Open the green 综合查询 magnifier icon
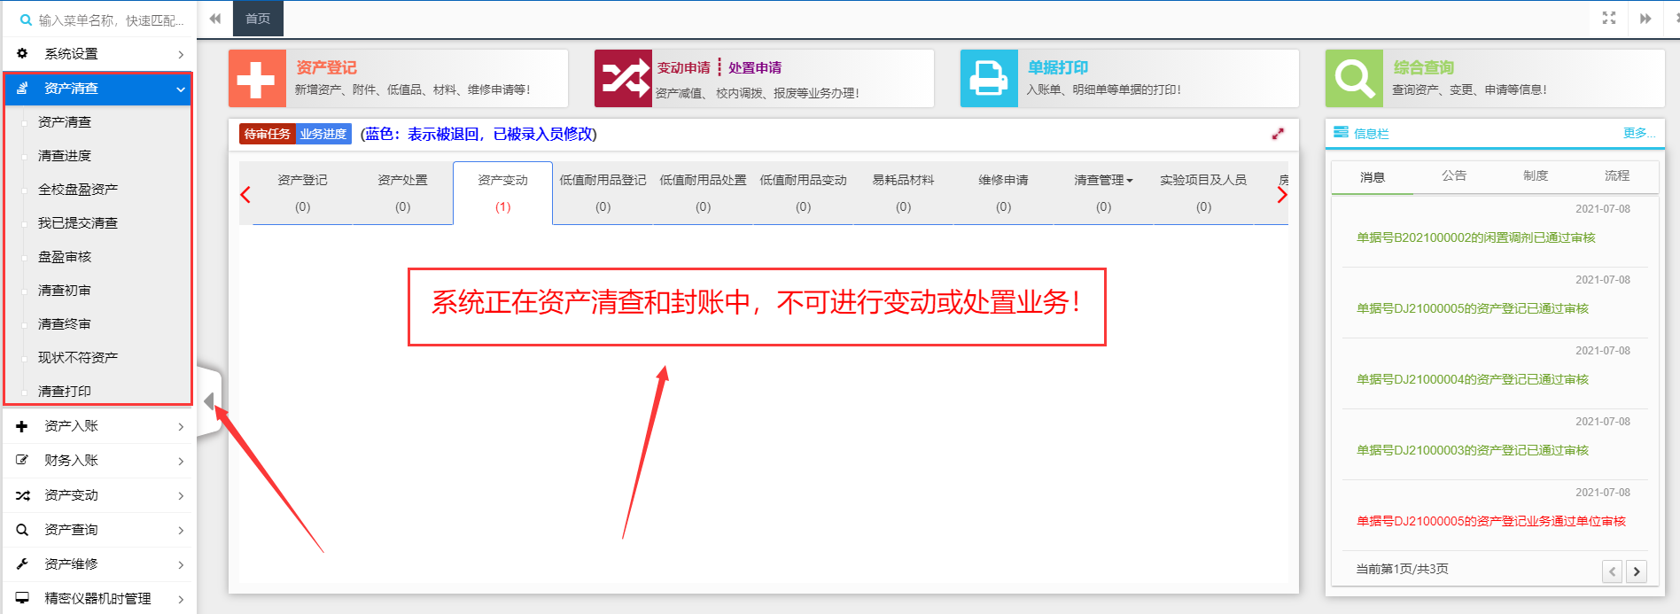Screen dimensions: 1680x614 point(1354,78)
